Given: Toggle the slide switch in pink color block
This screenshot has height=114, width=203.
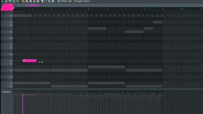Looking at the screenshot, I should [11, 5].
